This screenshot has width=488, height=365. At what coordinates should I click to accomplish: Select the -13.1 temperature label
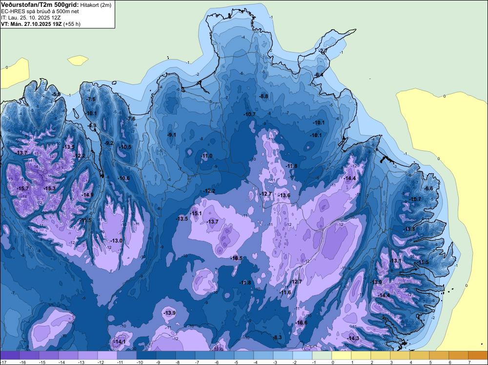click(396, 261)
